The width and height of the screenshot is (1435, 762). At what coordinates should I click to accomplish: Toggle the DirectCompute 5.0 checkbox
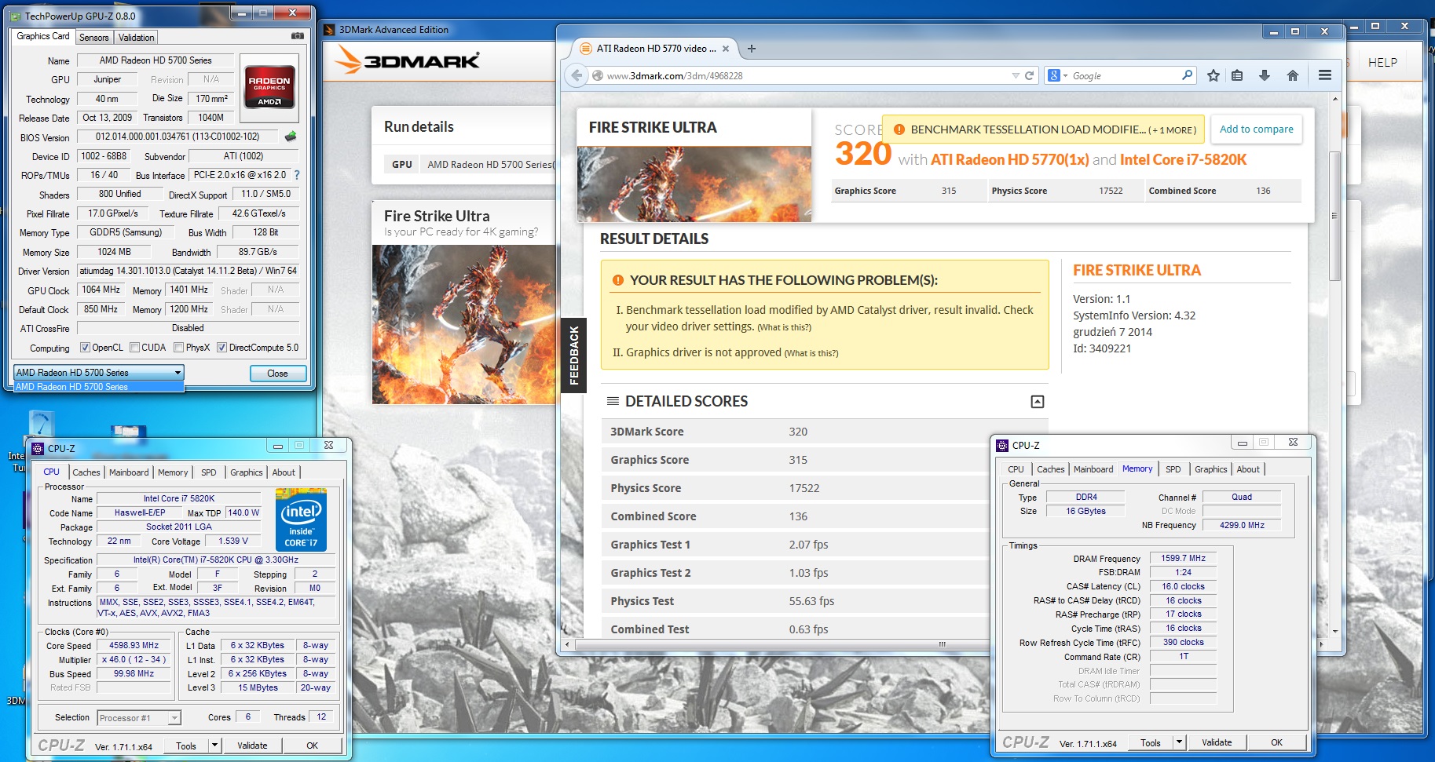(221, 348)
